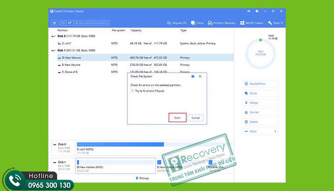Click the usage donut chart

click(x=261, y=53)
